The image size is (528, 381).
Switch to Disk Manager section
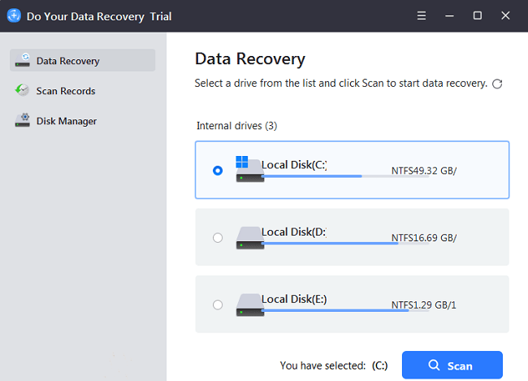[x=67, y=121]
